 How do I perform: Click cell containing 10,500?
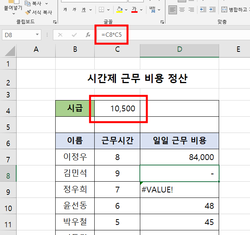pos(117,109)
